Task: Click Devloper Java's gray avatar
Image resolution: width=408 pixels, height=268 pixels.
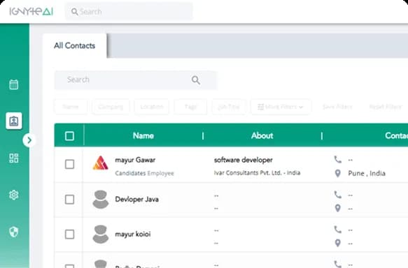Action: pyautogui.click(x=101, y=199)
